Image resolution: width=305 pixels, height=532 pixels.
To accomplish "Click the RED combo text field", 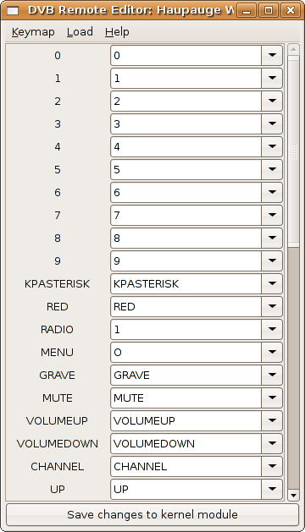I will (186, 306).
